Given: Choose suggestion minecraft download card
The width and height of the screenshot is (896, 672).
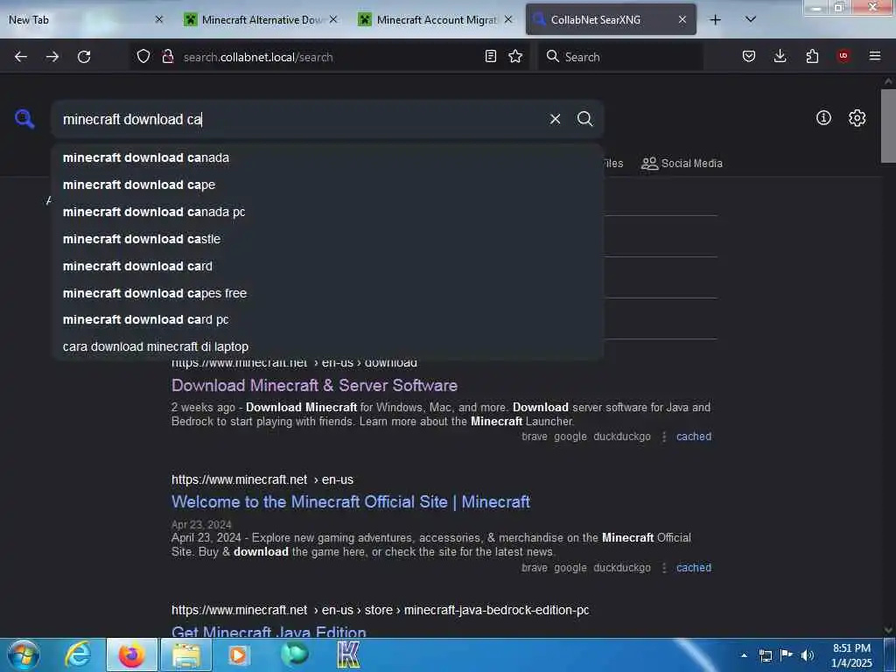Looking at the screenshot, I should 327,266.
